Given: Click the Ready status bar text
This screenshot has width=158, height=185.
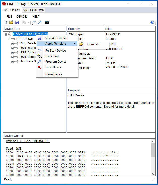Looking at the screenshot, I should coord(8,179).
